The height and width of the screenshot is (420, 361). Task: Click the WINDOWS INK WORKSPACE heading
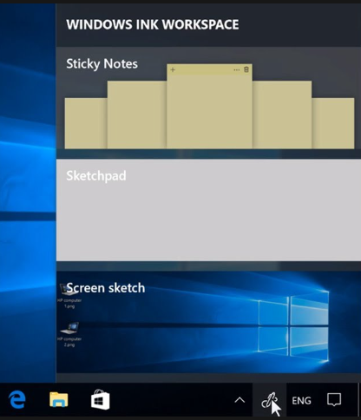click(x=153, y=24)
